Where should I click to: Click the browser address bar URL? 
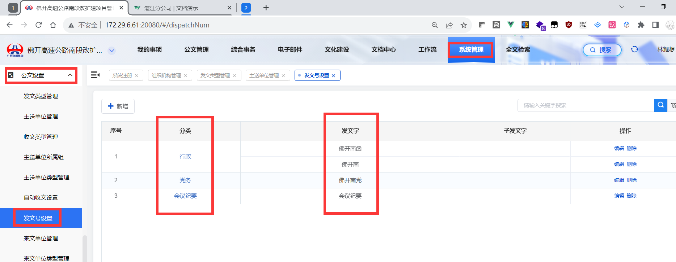(157, 25)
